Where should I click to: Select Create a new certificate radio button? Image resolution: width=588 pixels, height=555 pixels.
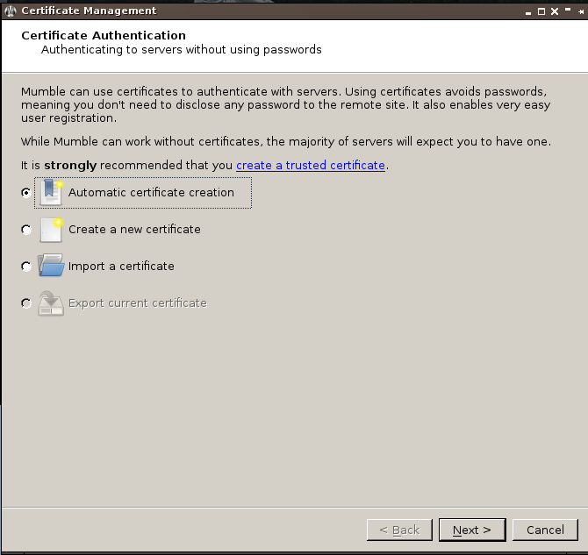(x=25, y=230)
